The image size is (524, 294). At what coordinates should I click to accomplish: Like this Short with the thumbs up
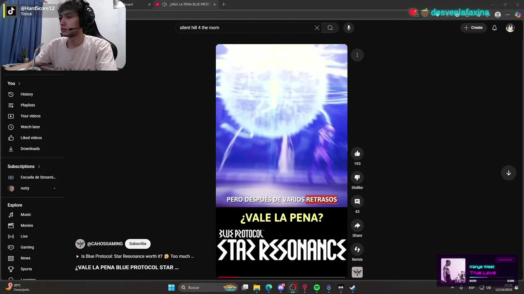357,154
